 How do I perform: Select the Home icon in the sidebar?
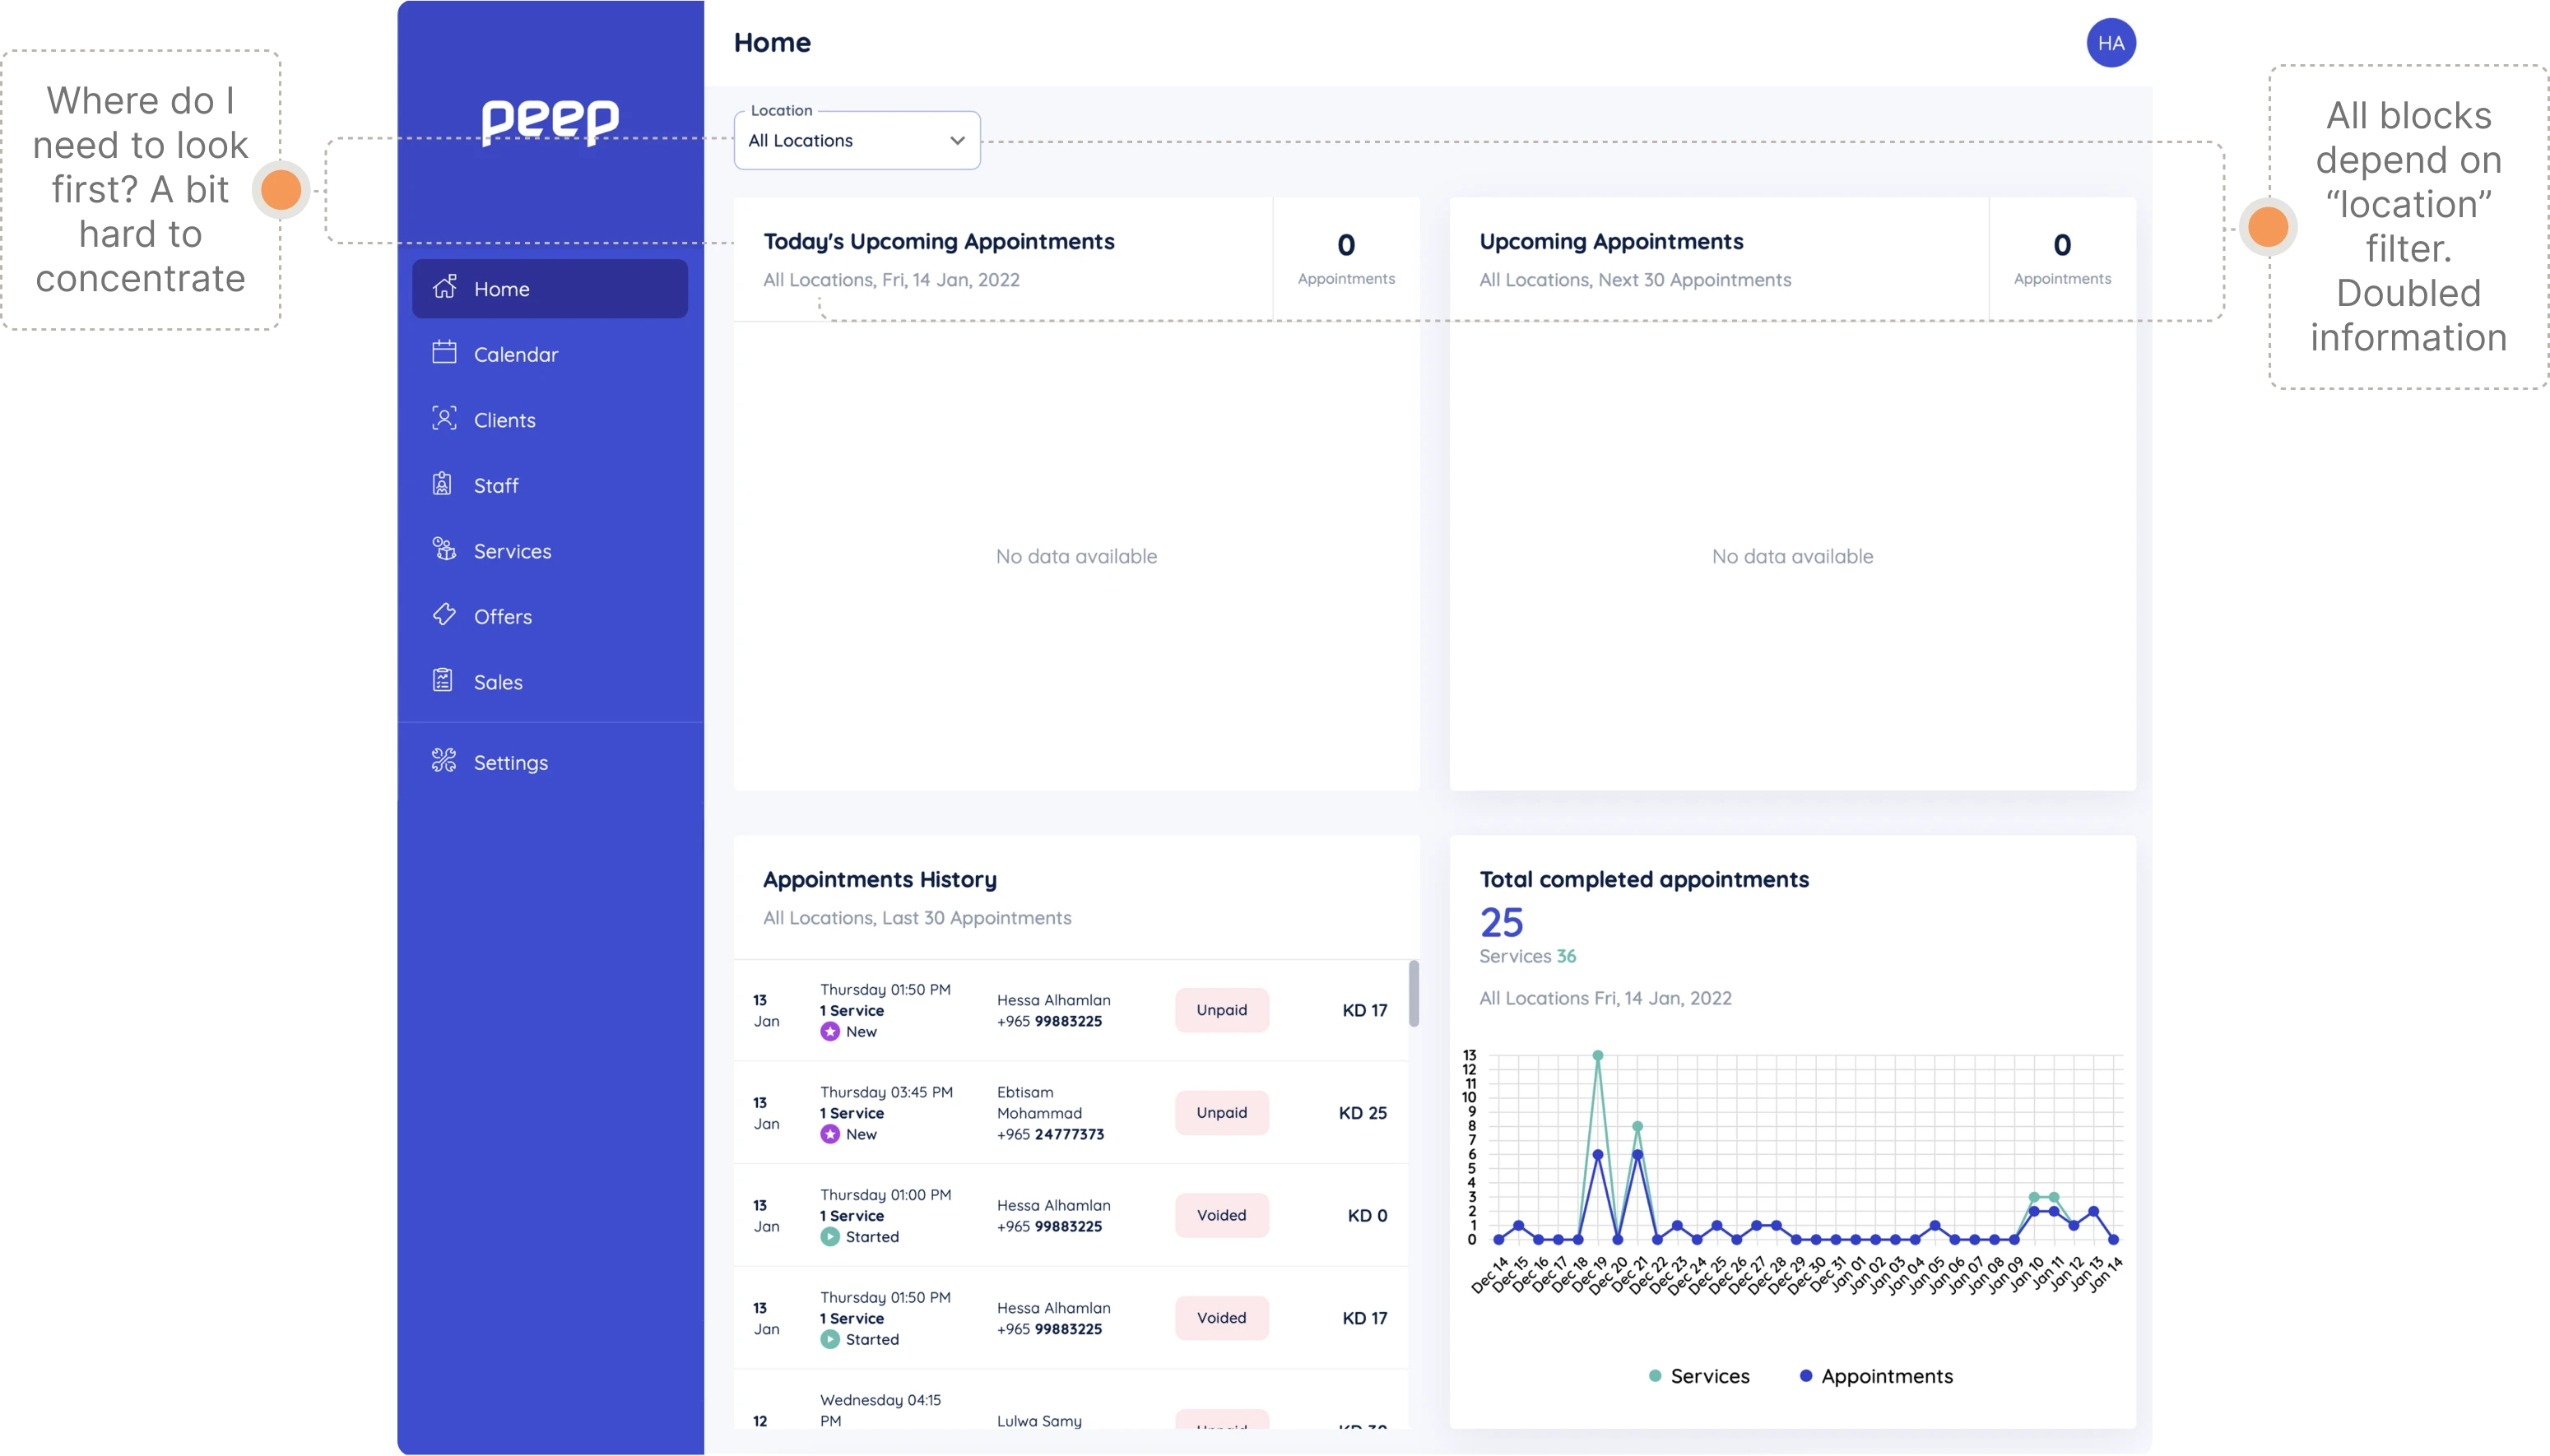coord(446,288)
